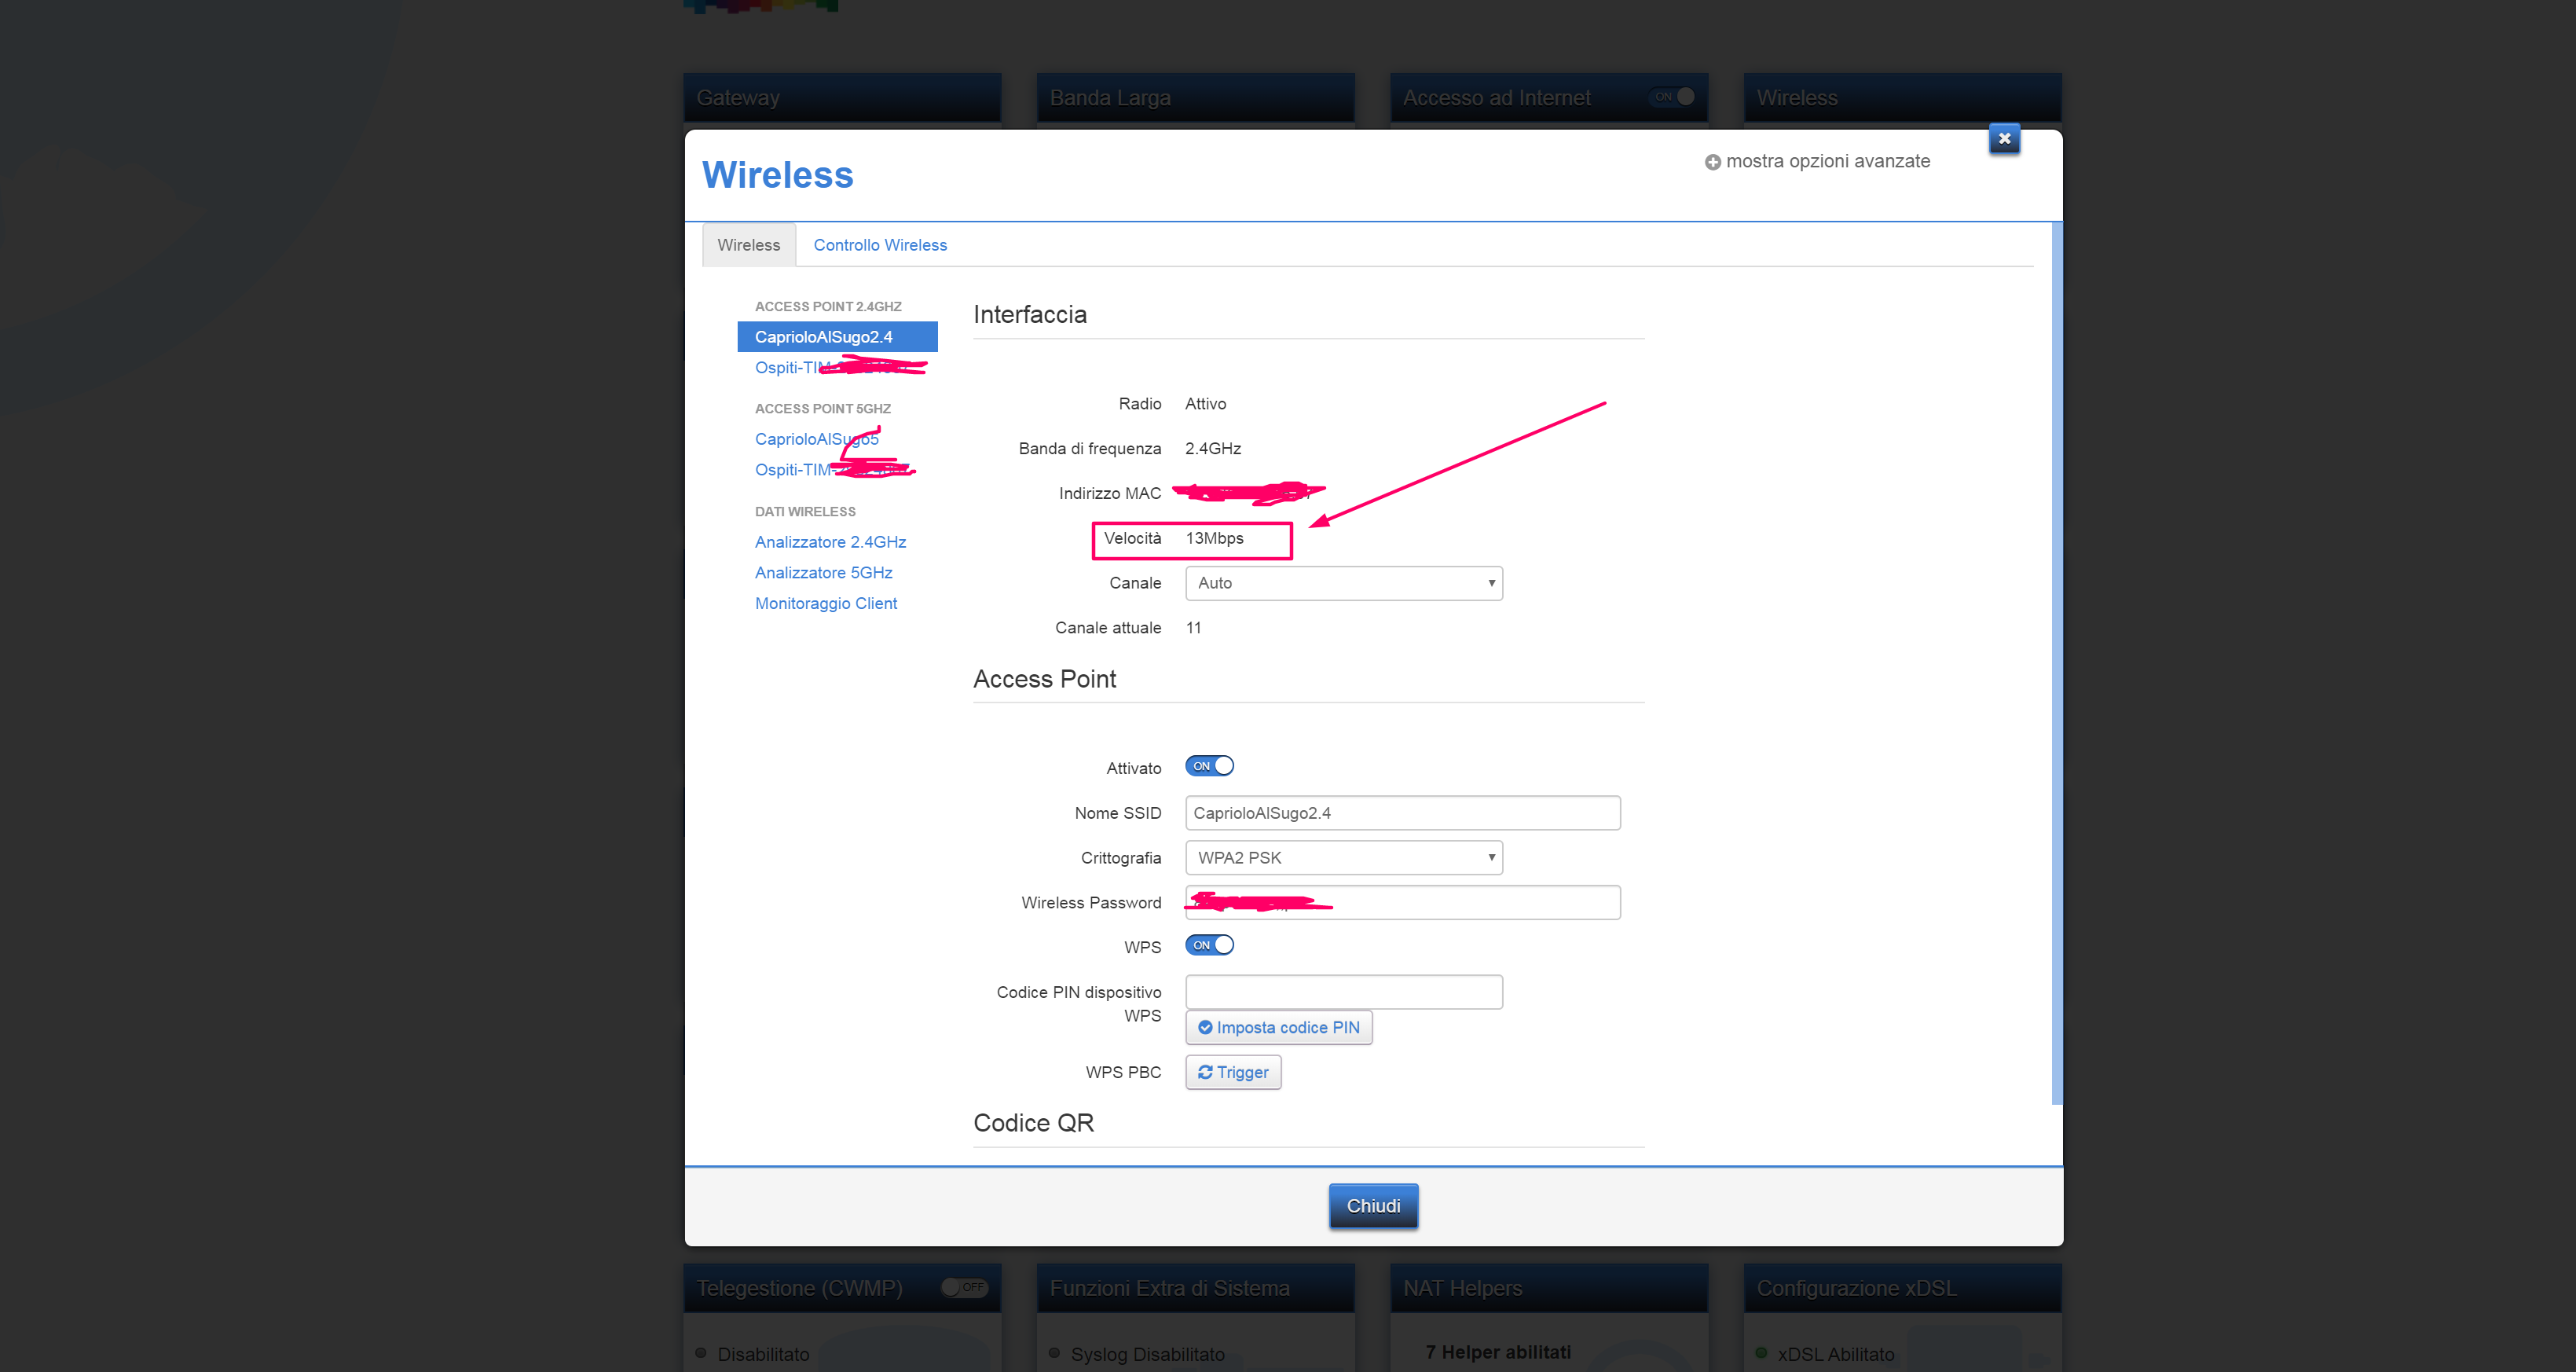Click the Codice PIN dispositivo WPS field
The image size is (2576, 1372).
click(x=1344, y=992)
